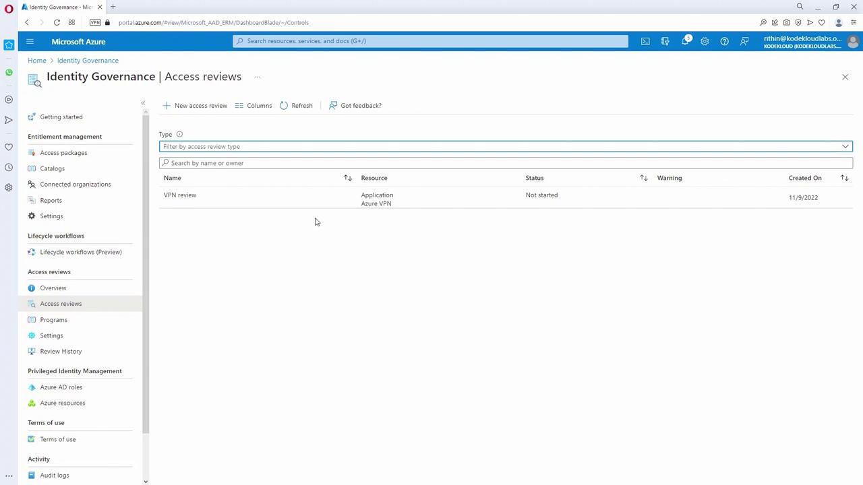Image resolution: width=863 pixels, height=485 pixels.
Task: Go to Catalogs menu item
Action: [52, 168]
